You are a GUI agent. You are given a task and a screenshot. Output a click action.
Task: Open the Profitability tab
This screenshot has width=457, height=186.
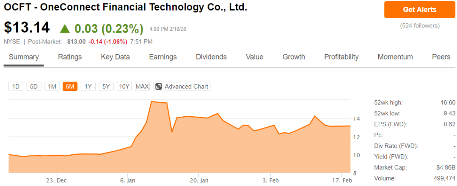click(341, 57)
